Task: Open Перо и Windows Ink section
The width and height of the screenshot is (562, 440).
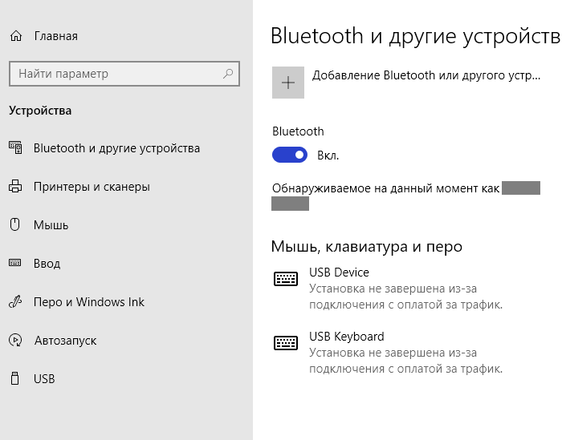Action: pos(89,302)
